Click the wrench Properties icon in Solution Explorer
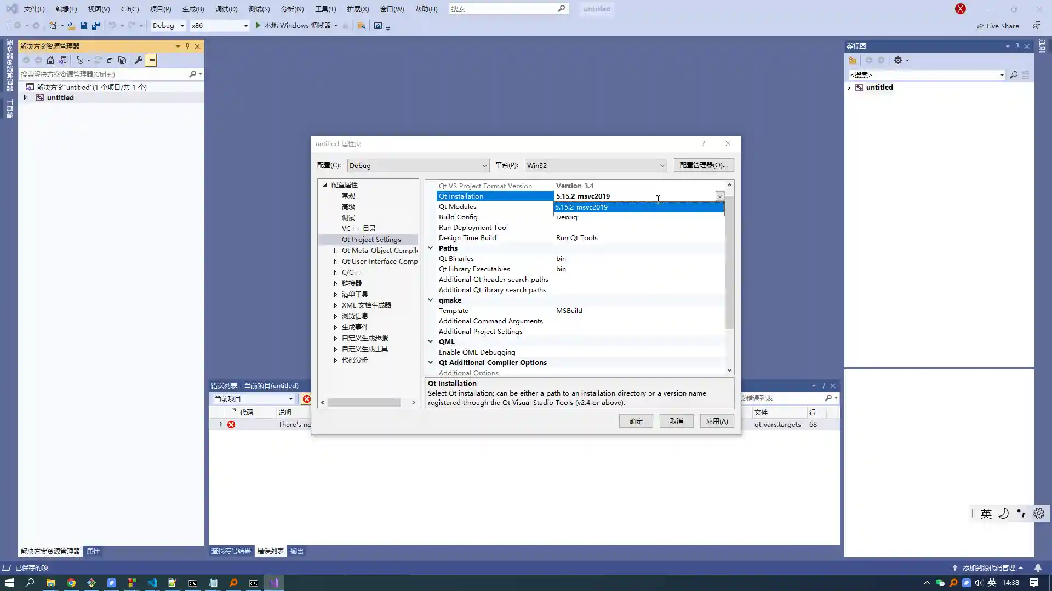Image resolution: width=1052 pixels, height=591 pixels. (139, 60)
